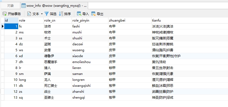The height and width of the screenshot is (107, 228).
Task: Click the id column header
Action: pos(11,20)
